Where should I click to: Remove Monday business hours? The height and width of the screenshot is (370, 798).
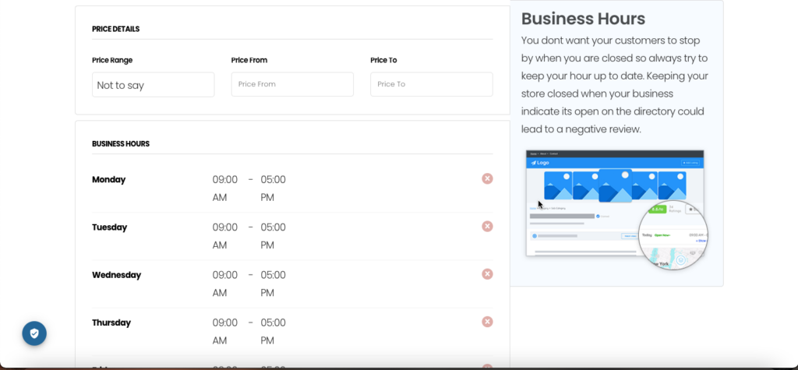(x=487, y=178)
